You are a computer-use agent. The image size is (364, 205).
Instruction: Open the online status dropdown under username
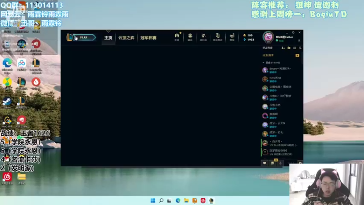click(x=280, y=41)
